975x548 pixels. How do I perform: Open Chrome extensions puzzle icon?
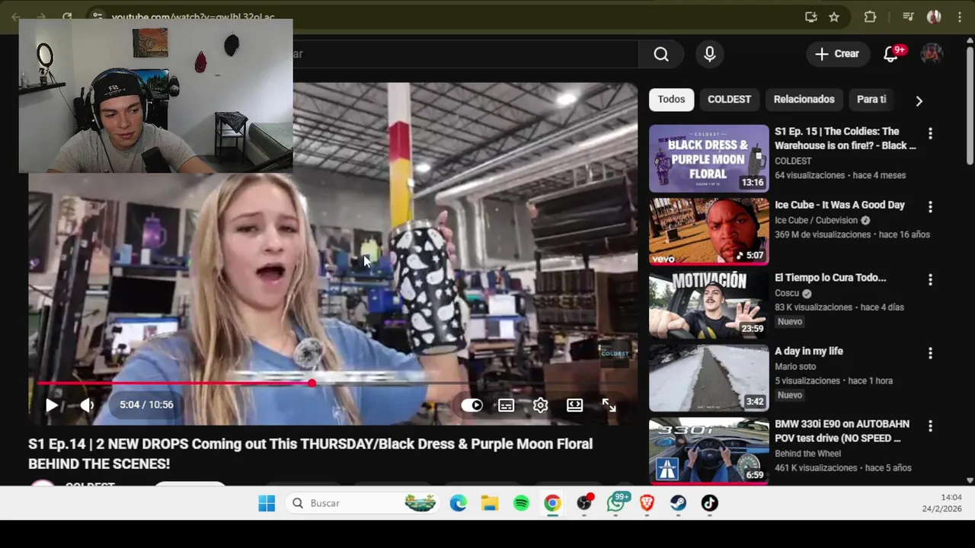click(870, 17)
